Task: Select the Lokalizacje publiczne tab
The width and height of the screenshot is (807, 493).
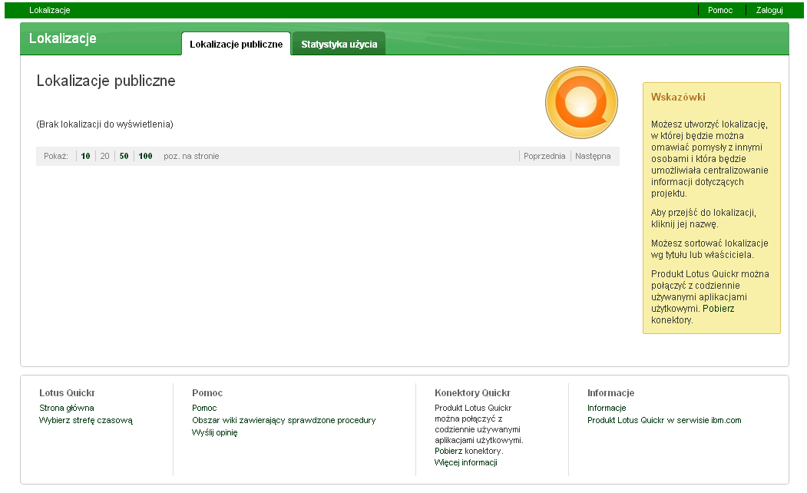Action: (236, 45)
